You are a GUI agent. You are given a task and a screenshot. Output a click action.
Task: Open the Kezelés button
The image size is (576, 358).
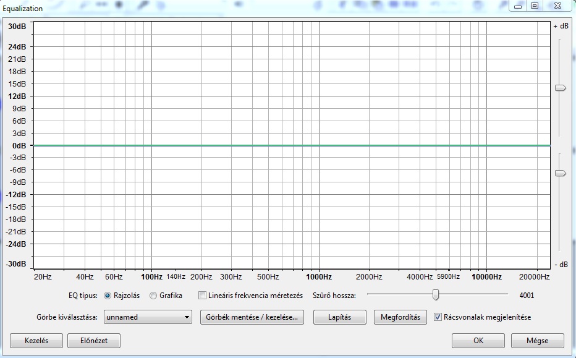click(x=36, y=341)
